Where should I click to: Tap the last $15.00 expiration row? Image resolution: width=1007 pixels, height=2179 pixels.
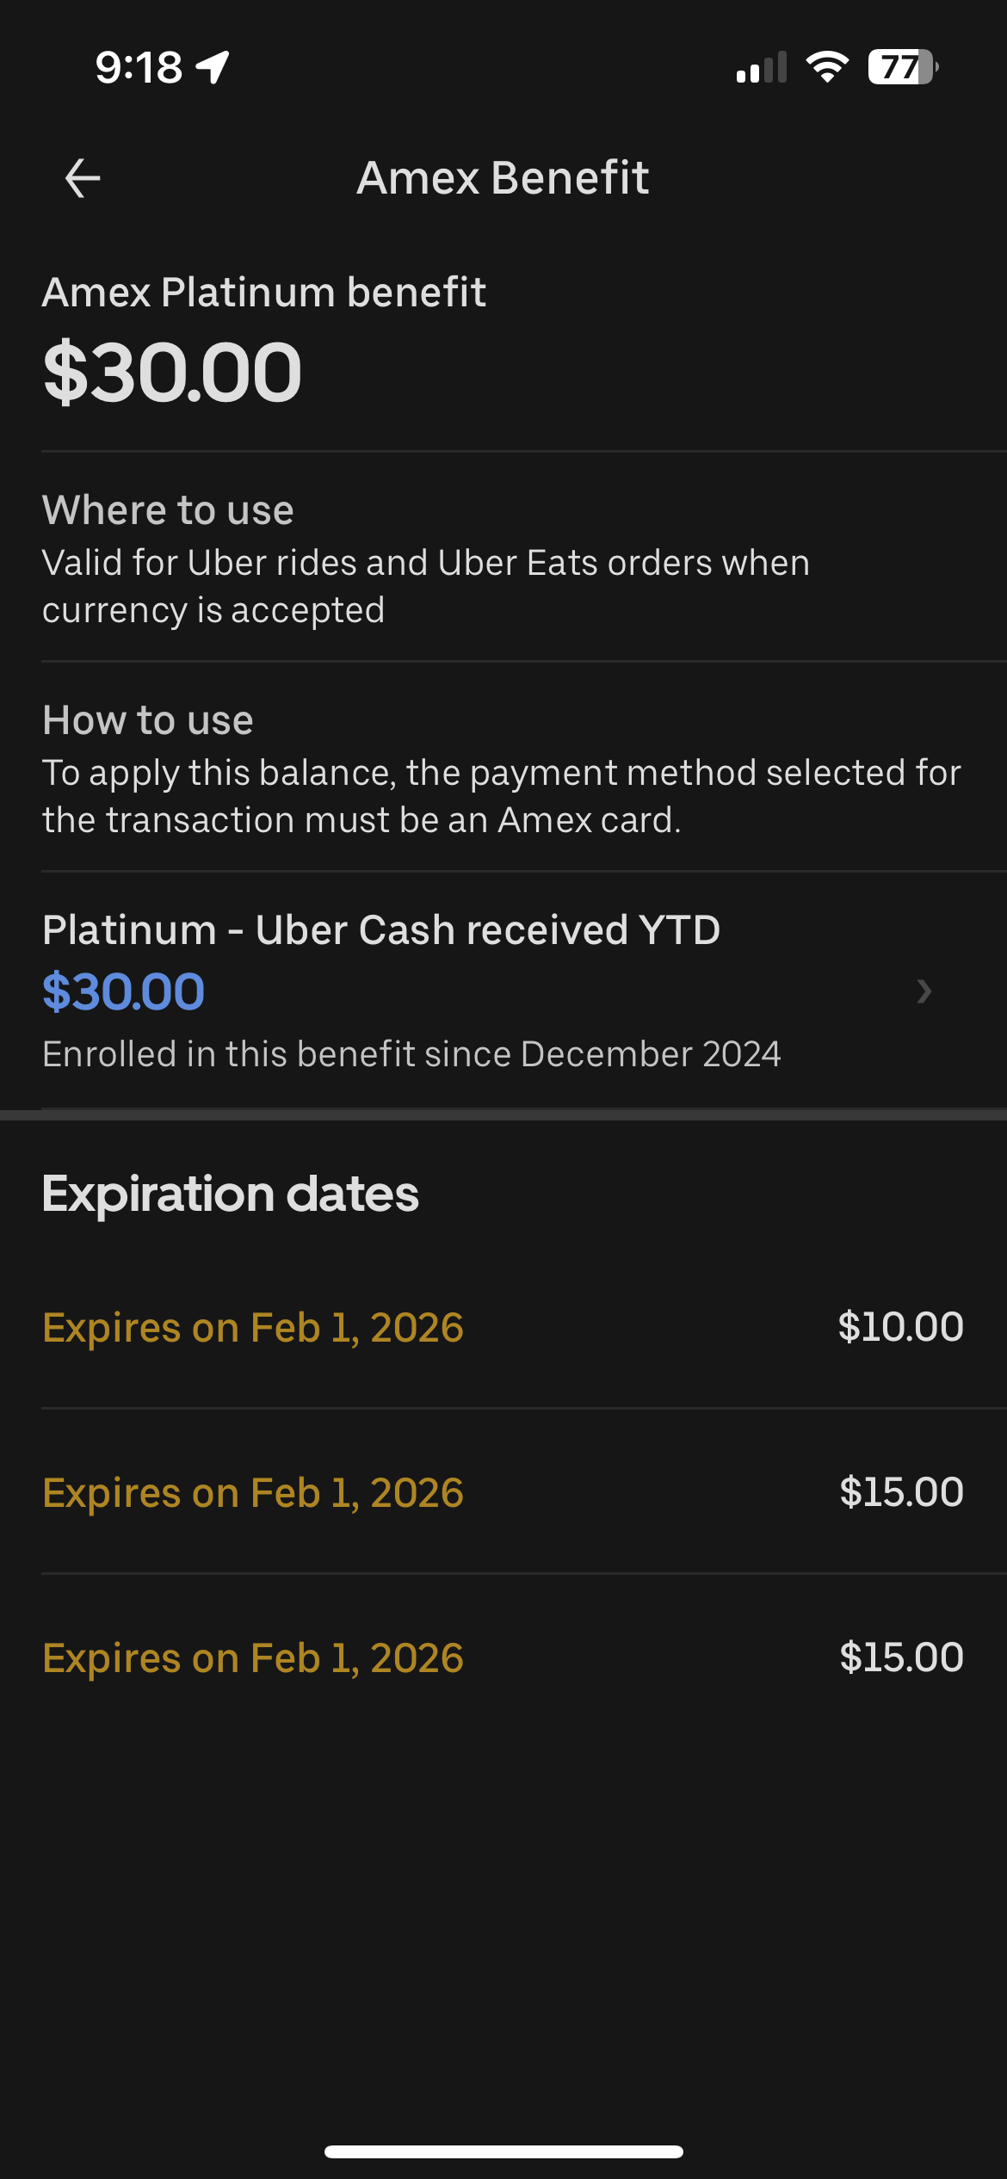click(503, 1657)
